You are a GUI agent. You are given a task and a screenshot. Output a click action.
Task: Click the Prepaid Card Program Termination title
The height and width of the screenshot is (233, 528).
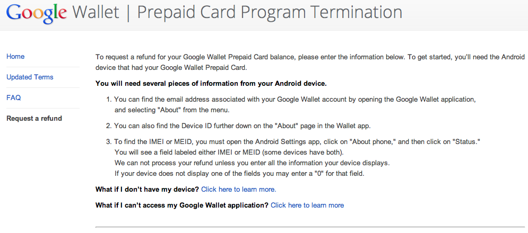click(269, 12)
